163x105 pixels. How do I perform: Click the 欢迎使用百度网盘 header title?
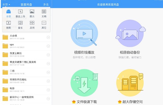point(108,5)
